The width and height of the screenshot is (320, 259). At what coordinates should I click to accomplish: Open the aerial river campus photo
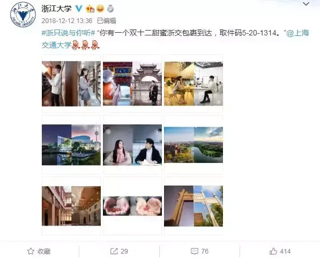[194, 145]
